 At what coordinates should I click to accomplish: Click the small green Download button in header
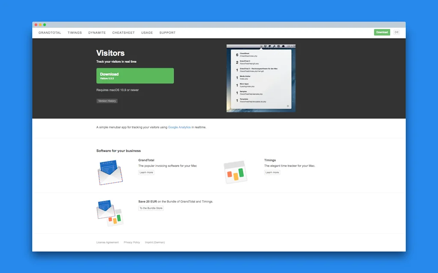point(382,32)
